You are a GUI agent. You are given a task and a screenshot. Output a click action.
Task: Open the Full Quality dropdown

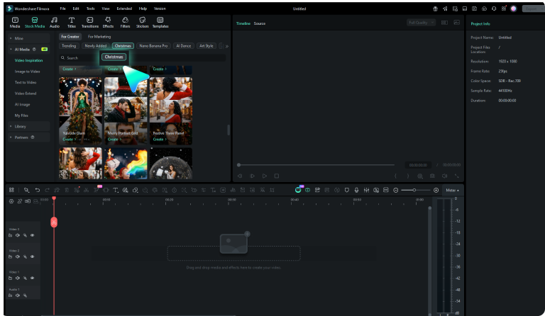tap(421, 23)
